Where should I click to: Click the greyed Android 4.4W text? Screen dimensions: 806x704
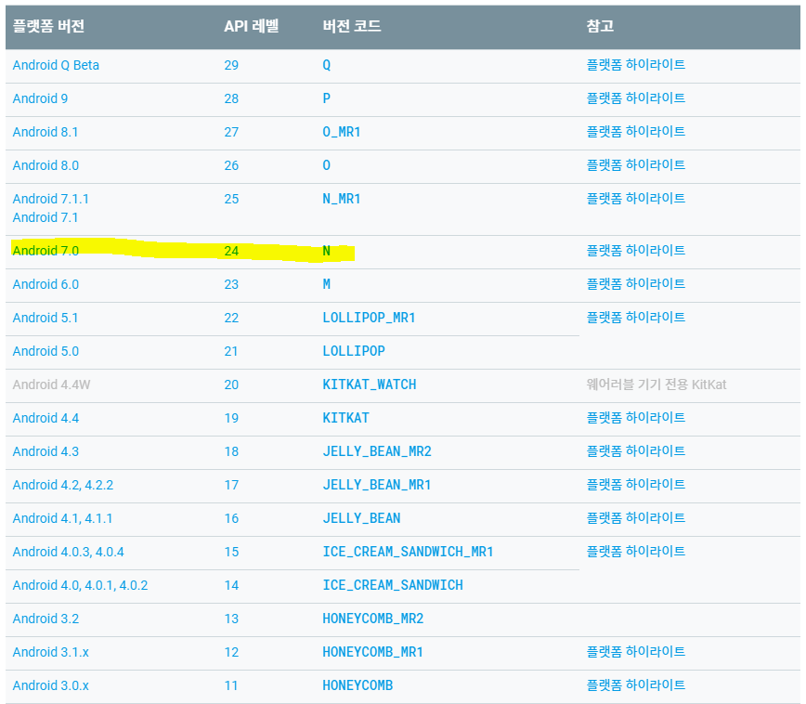[51, 385]
